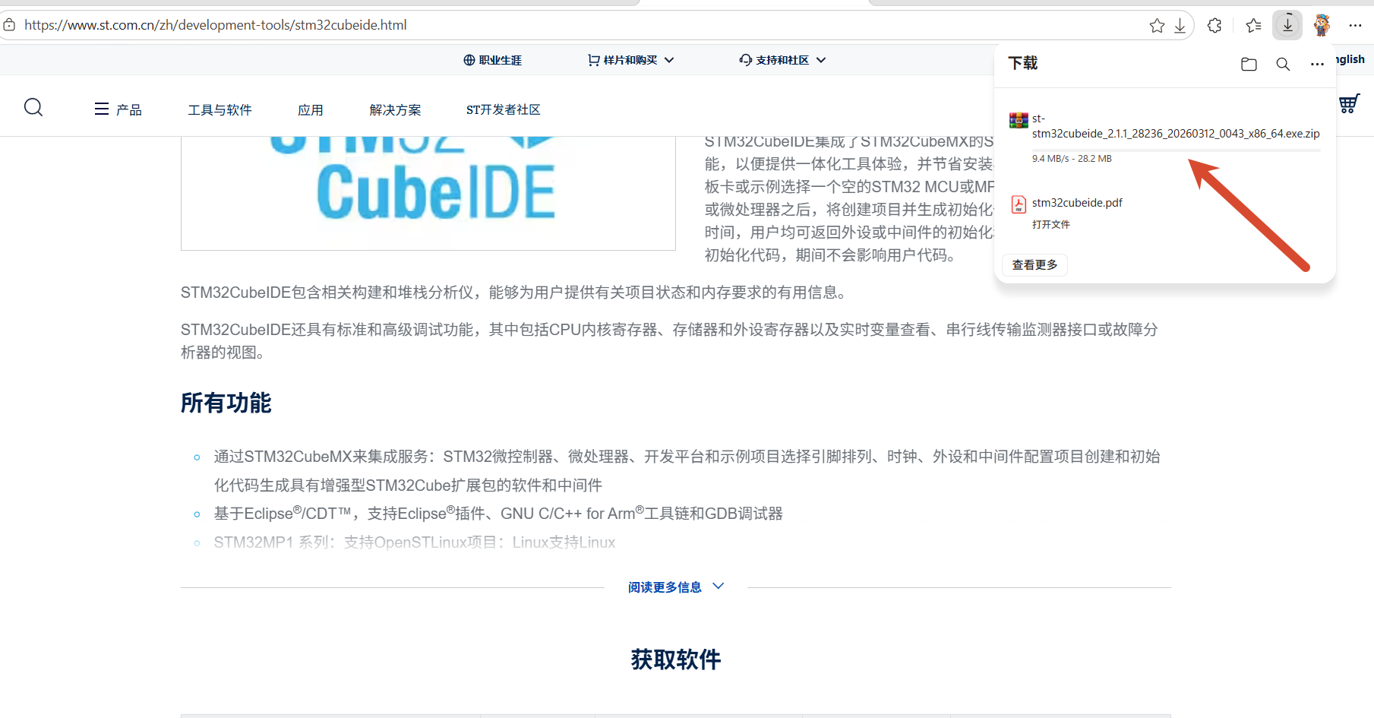Focus the st.com.cn address bar URL
Image resolution: width=1374 pixels, height=718 pixels.
click(216, 25)
